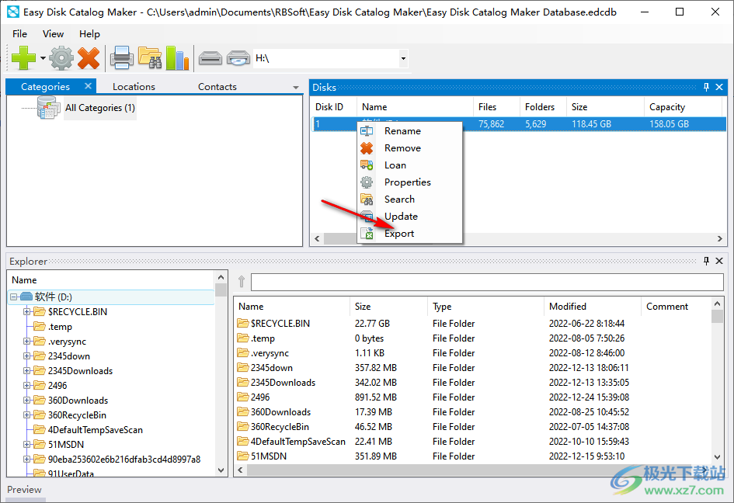
Task: Click the All Categories database icon
Action: pos(49,108)
